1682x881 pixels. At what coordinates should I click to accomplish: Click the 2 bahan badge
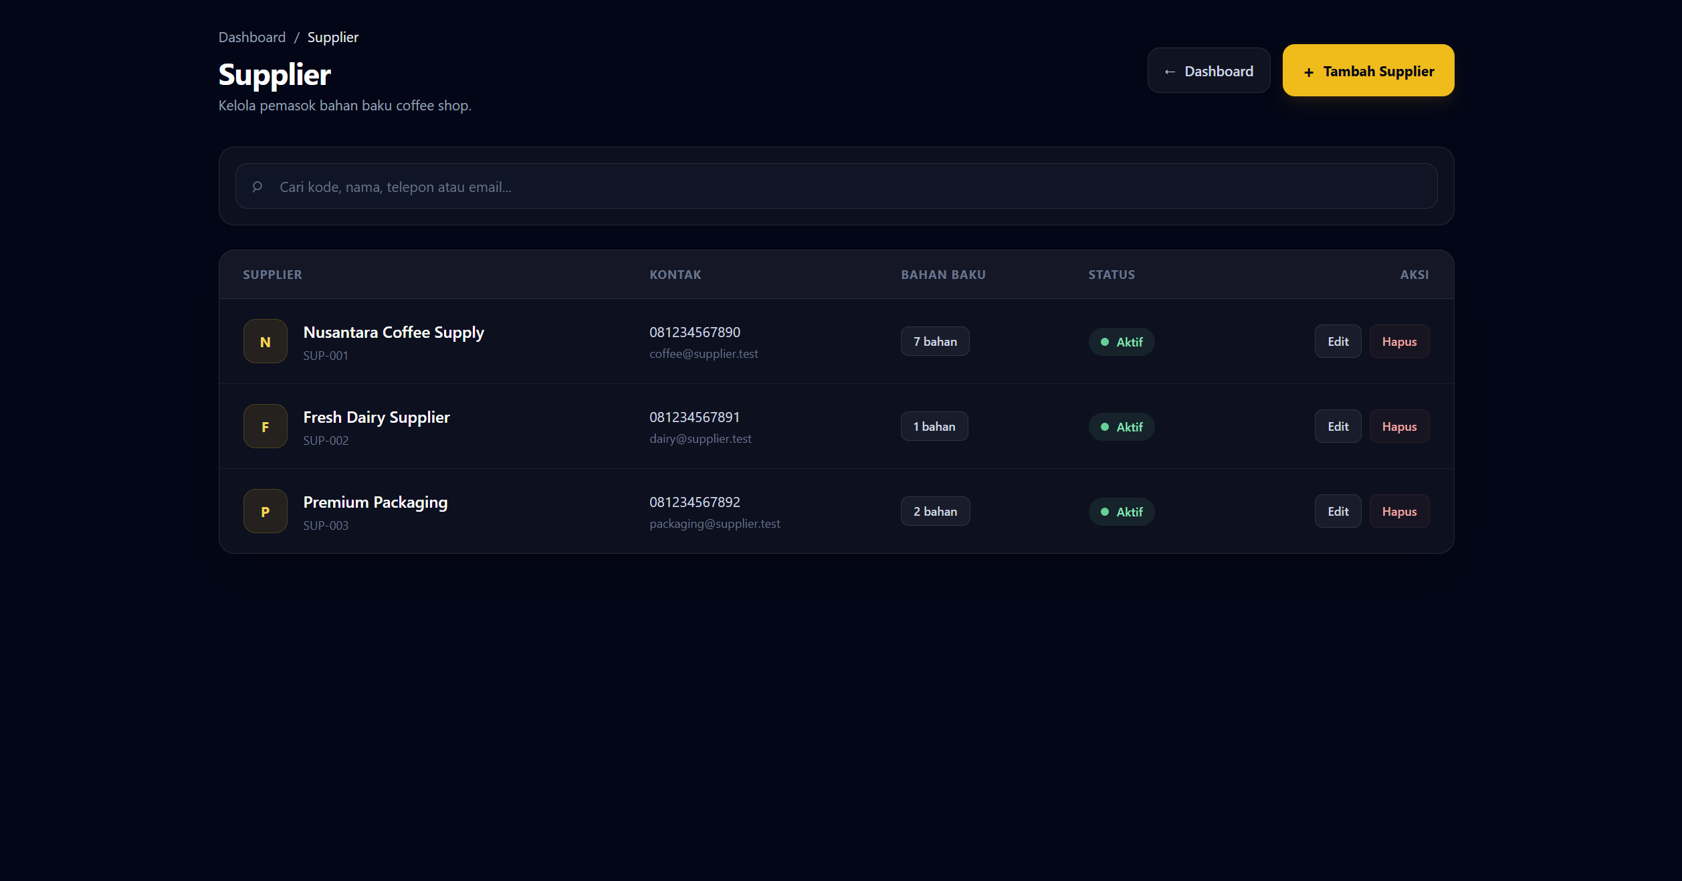tap(935, 511)
